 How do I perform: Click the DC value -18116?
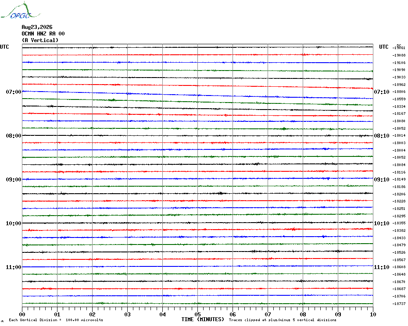pyautogui.click(x=399, y=172)
